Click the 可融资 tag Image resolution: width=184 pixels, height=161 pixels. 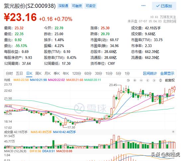pyautogui.click(x=77, y=6)
